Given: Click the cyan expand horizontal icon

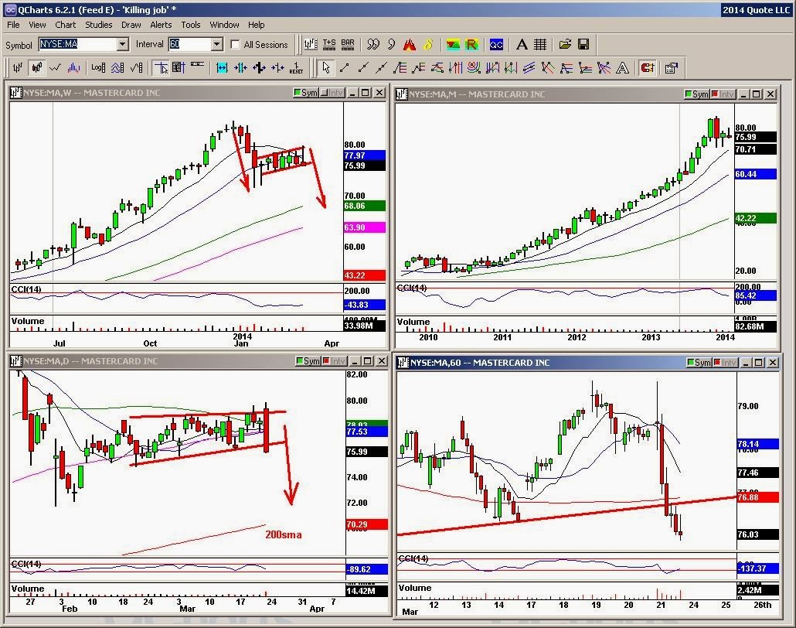Looking at the screenshot, I should 222,67.
